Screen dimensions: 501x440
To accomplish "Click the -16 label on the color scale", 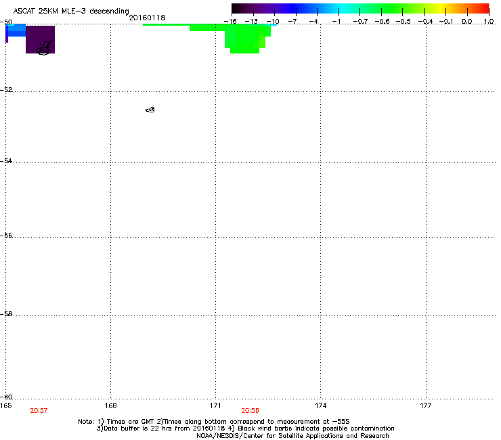I will pyautogui.click(x=230, y=22).
